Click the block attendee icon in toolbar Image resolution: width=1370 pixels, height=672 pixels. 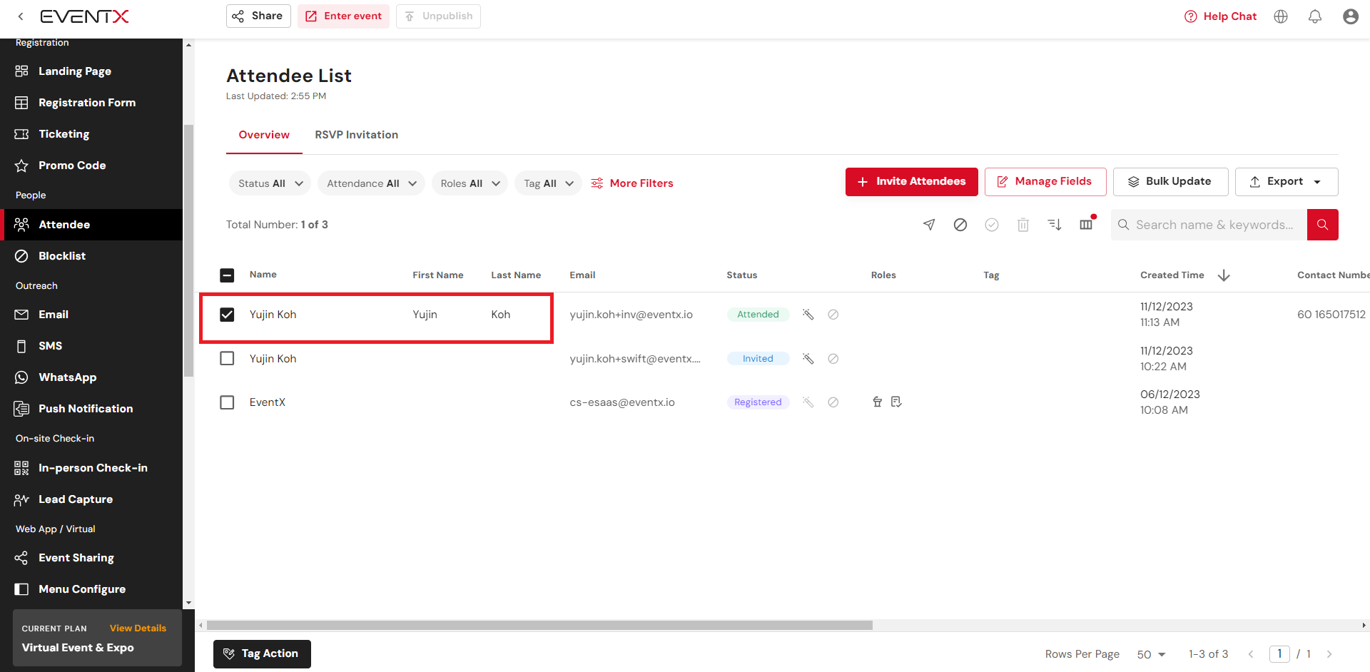[x=960, y=225]
